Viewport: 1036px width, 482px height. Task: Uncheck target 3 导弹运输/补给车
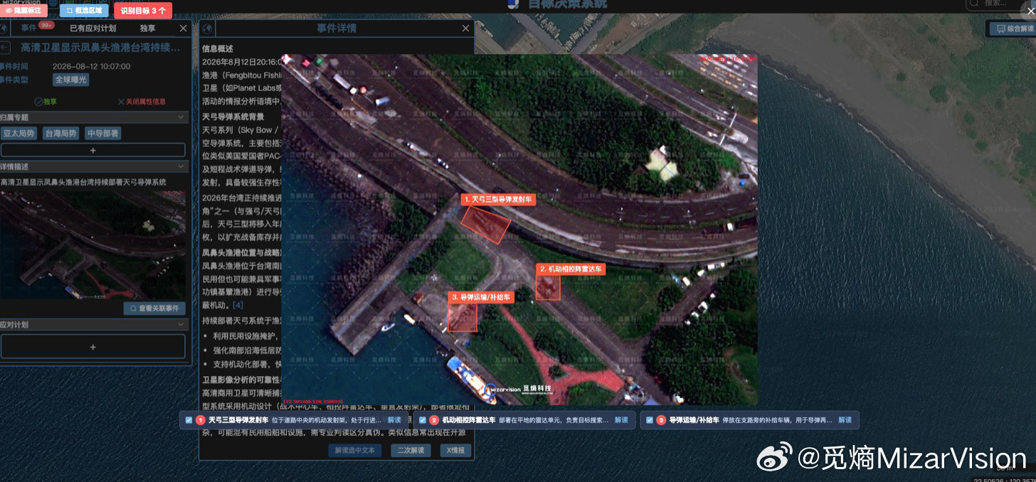(x=650, y=420)
